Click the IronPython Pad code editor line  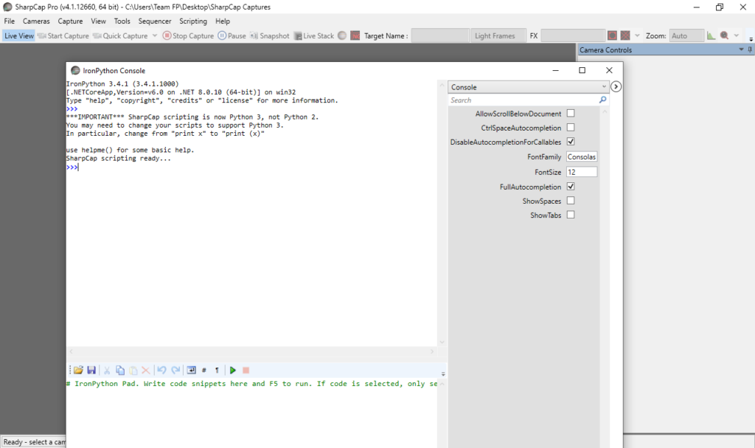click(251, 384)
